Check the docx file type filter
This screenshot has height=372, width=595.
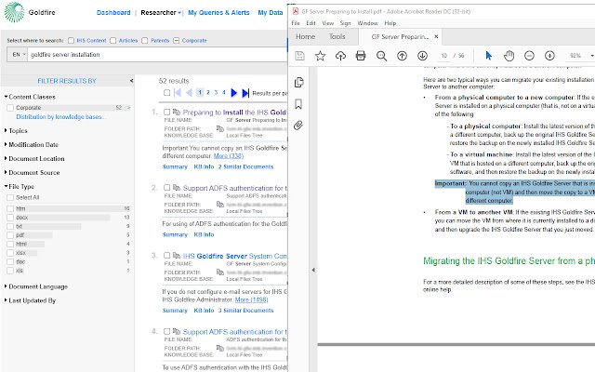tap(10, 218)
